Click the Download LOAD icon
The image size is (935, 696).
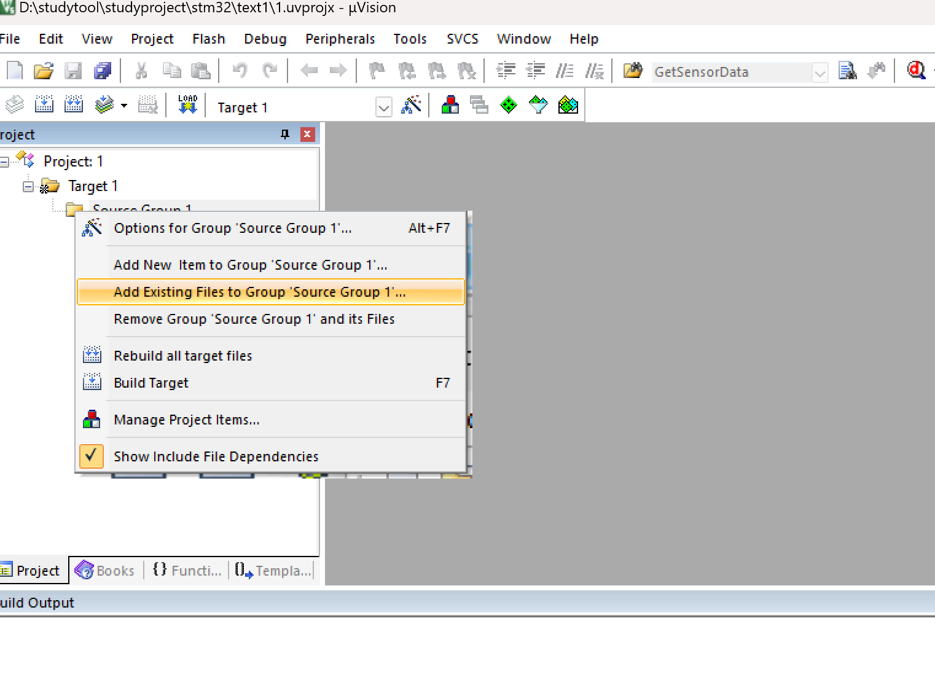pyautogui.click(x=187, y=105)
